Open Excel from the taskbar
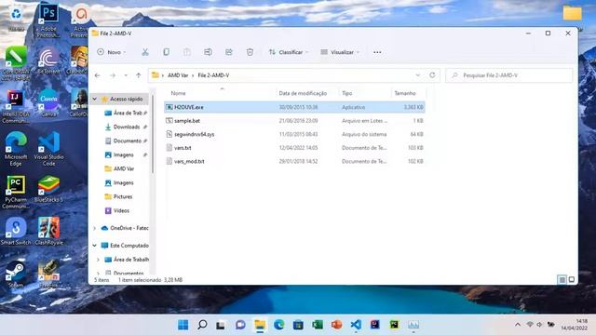The width and height of the screenshot is (596, 335). (318, 325)
